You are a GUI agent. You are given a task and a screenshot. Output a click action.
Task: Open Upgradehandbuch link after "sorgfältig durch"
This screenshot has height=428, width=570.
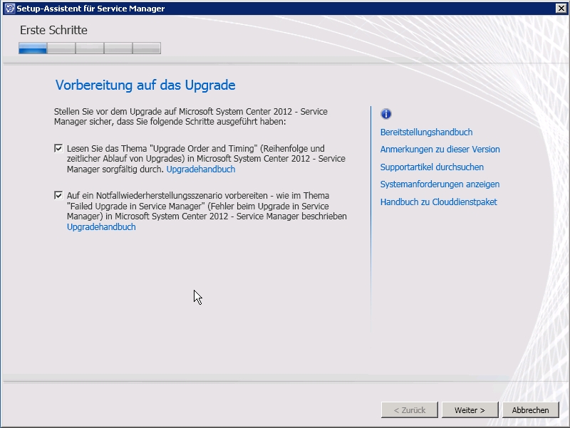[x=200, y=169]
